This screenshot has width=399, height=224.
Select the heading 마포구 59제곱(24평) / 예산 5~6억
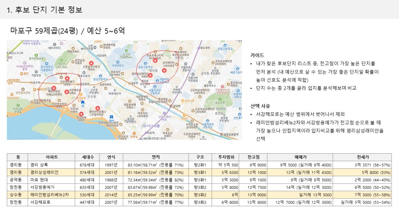tap(68, 31)
